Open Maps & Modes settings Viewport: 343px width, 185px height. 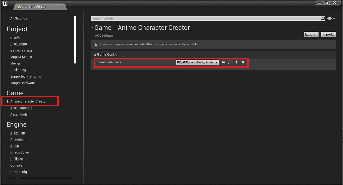pyautogui.click(x=21, y=57)
